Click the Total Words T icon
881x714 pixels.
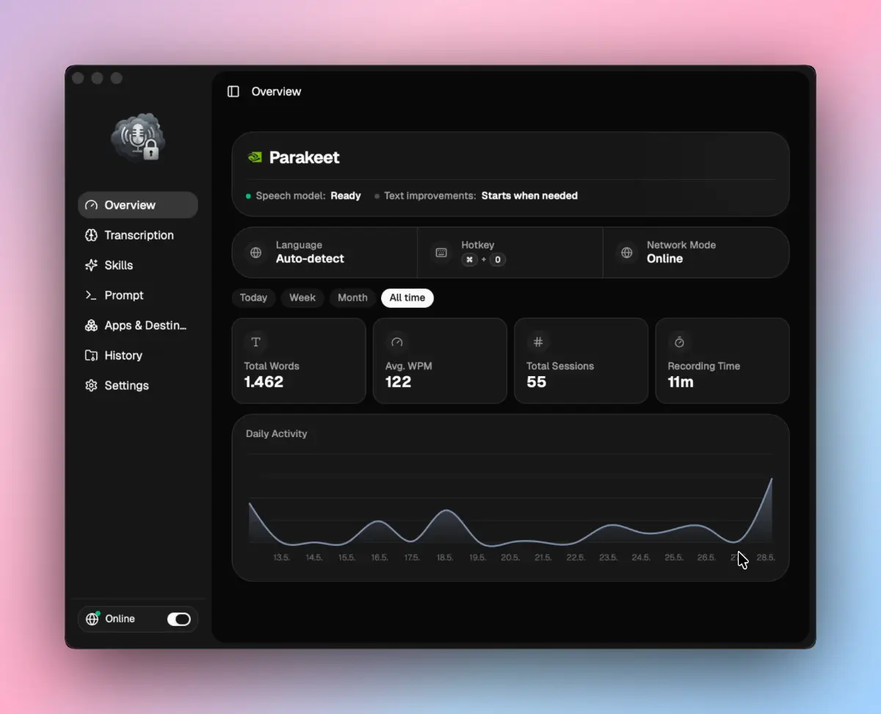[255, 342]
